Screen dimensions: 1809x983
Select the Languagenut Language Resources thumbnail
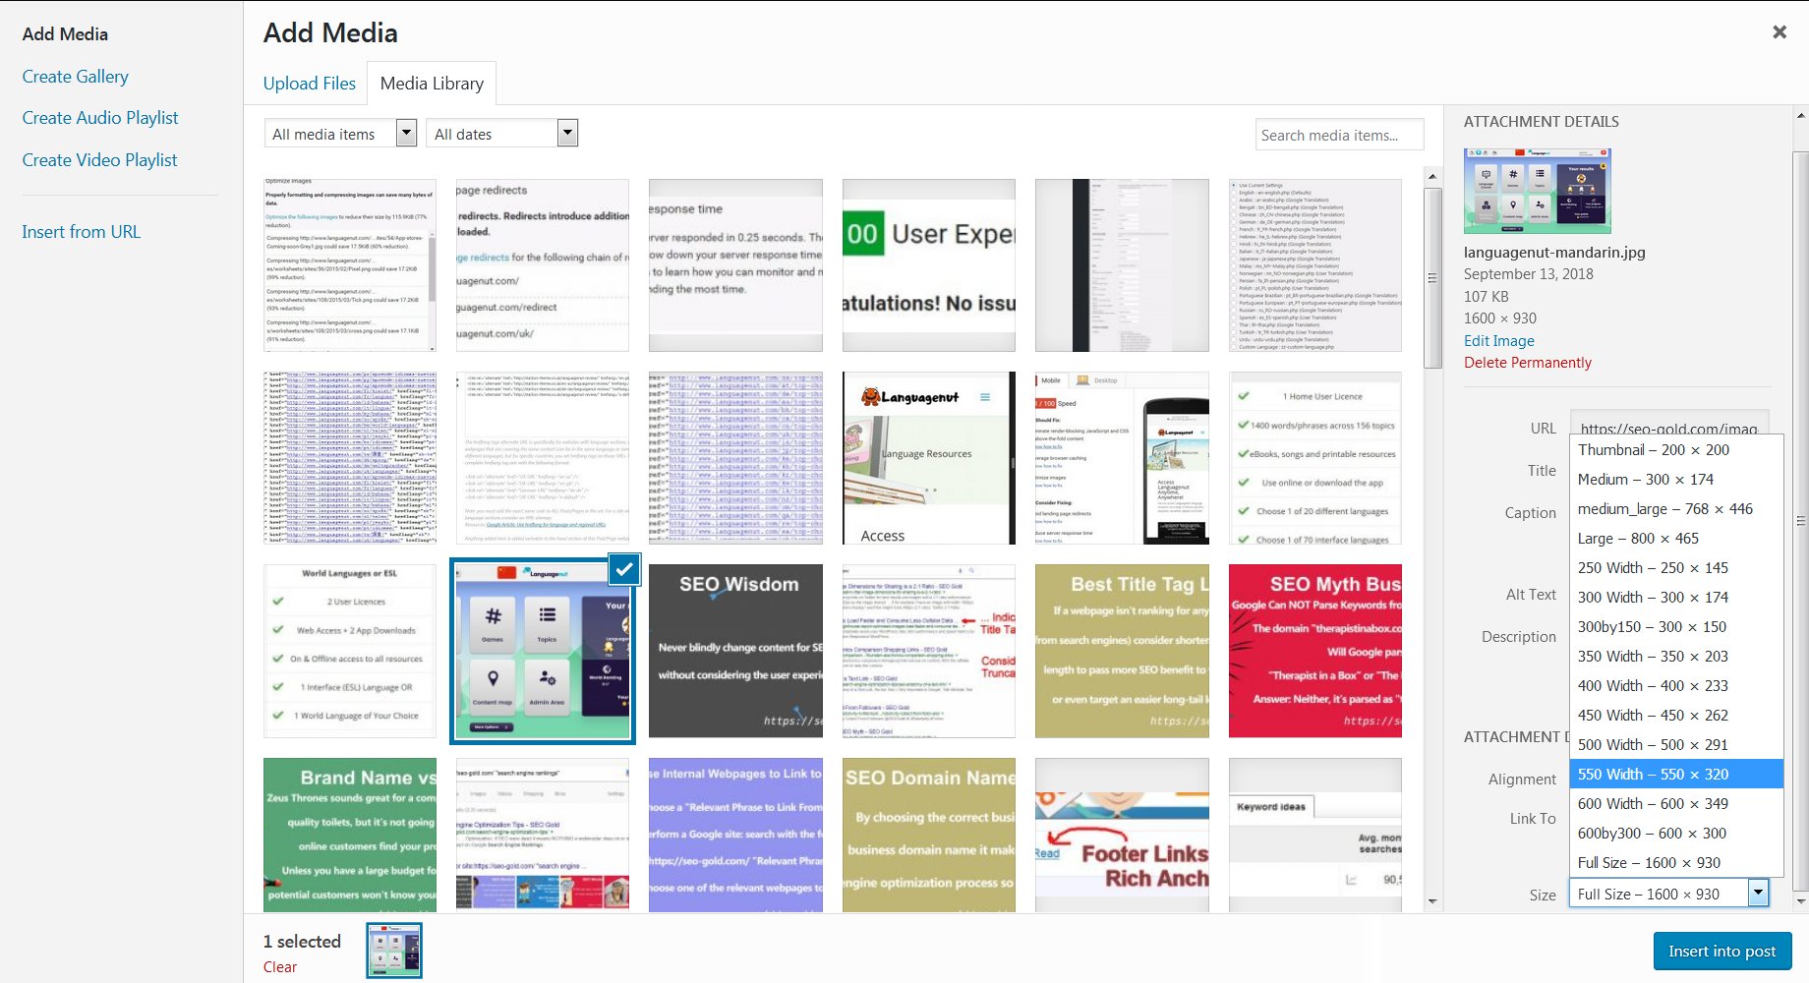tap(929, 458)
